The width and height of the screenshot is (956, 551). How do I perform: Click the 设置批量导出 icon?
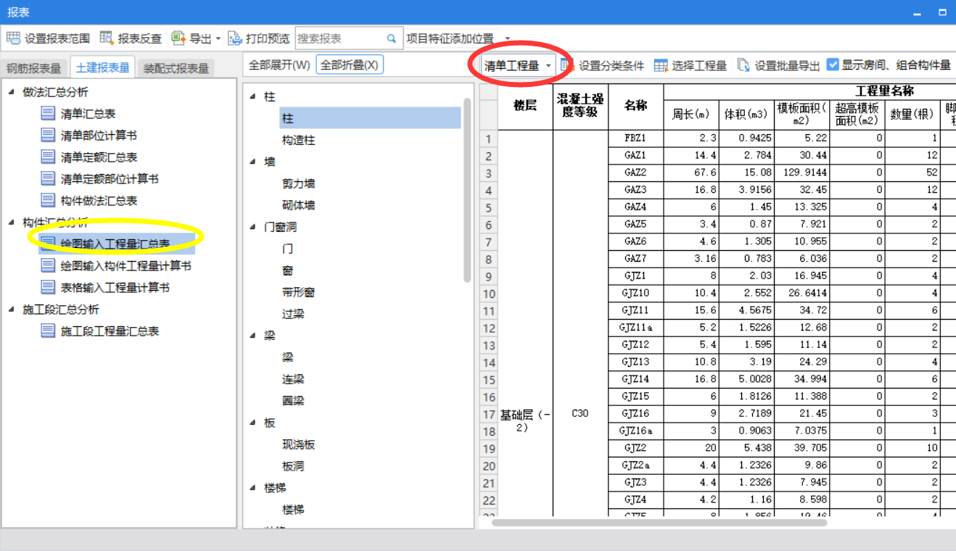tap(743, 65)
